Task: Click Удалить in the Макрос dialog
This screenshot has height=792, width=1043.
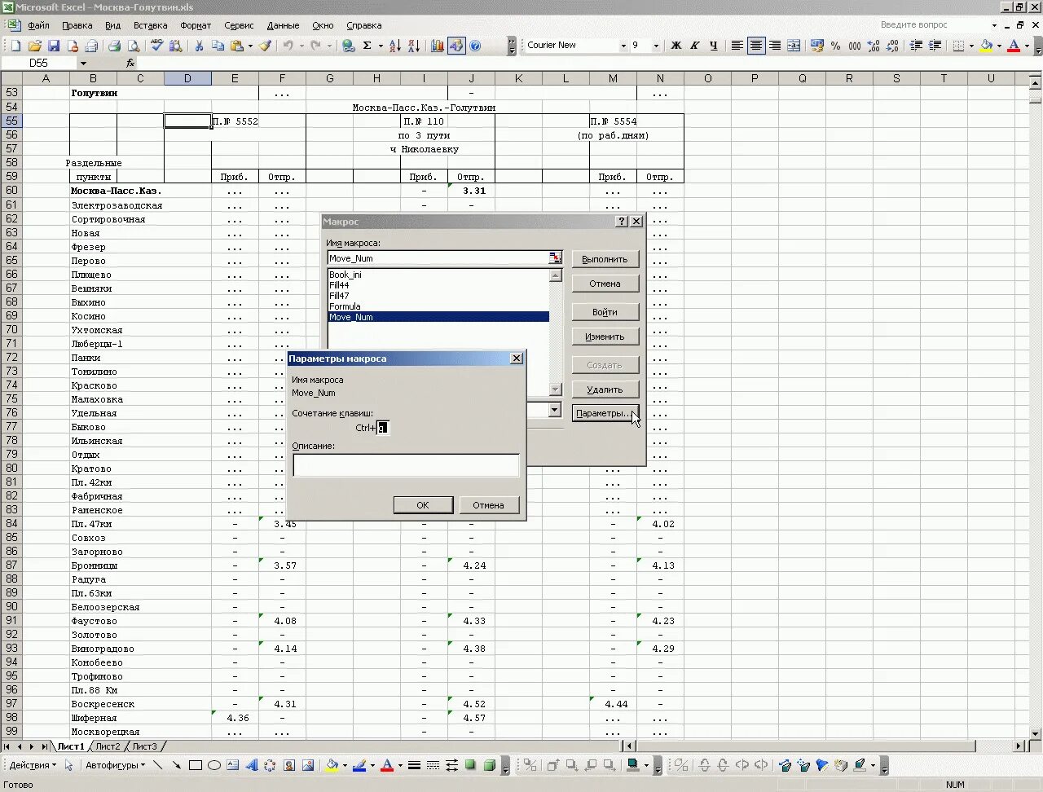Action: tap(605, 389)
